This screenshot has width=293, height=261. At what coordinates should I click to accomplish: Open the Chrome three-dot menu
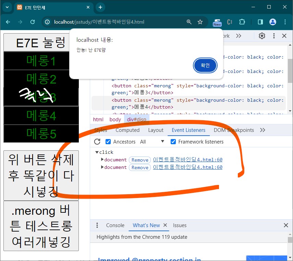coord(285,22)
